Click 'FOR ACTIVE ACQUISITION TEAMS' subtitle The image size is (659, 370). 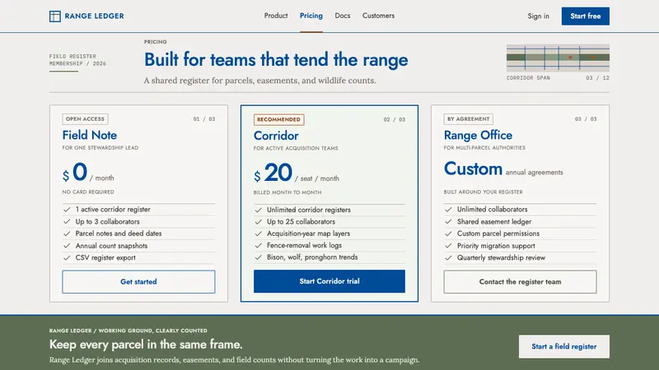(296, 148)
